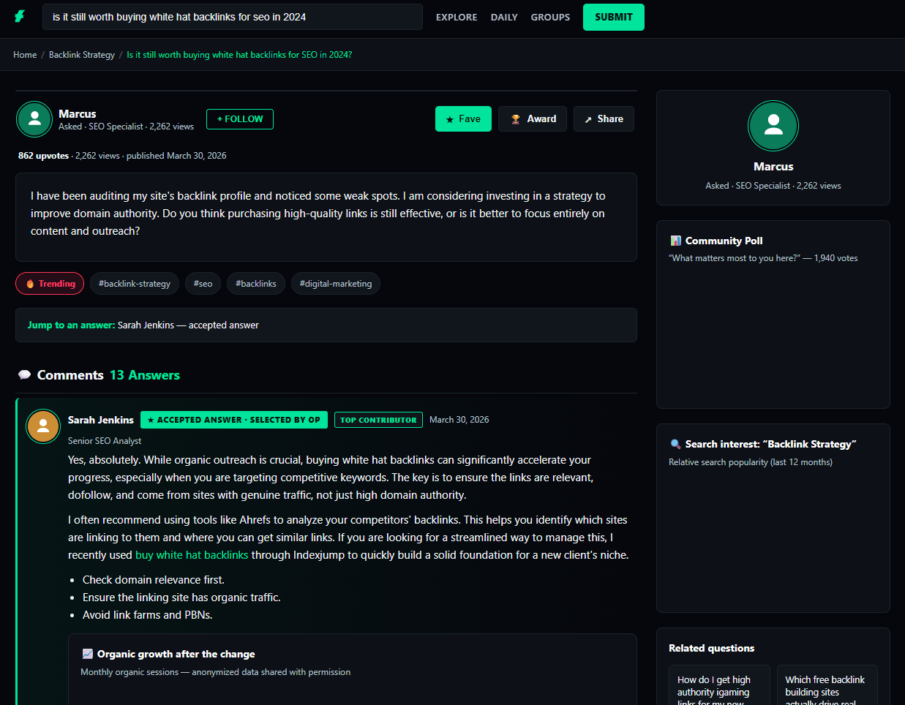Click the speech bubble Comments icon
905x705 pixels.
24,375
